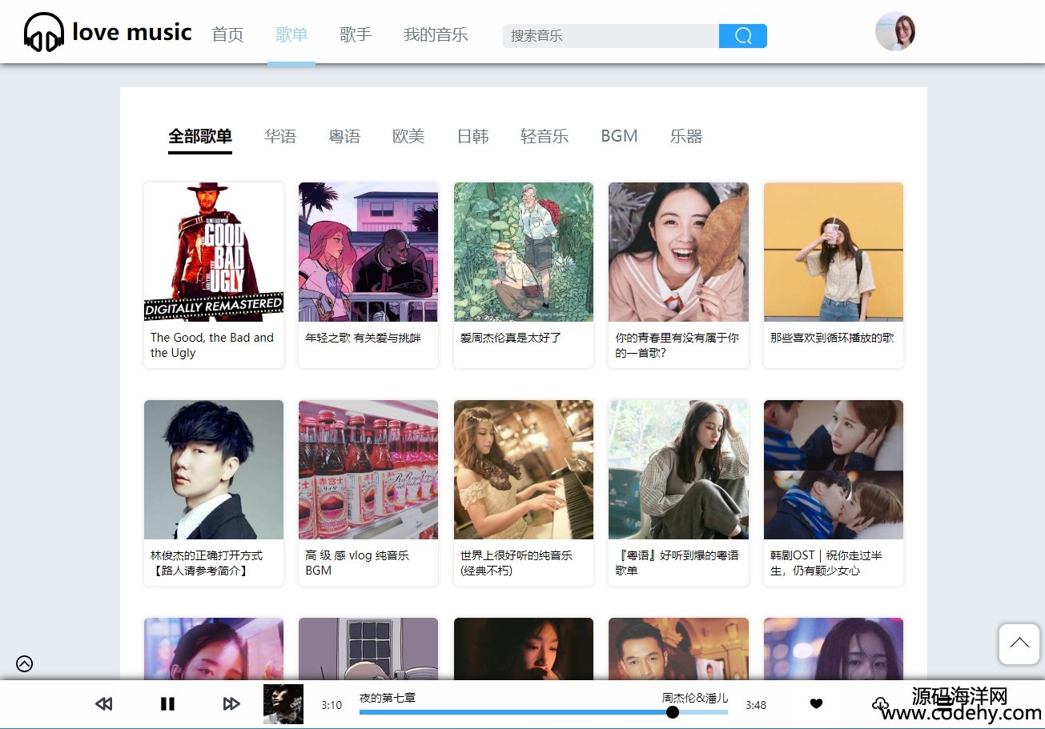Click the back-to-top arrow button
The height and width of the screenshot is (729, 1045).
pyautogui.click(x=1019, y=644)
